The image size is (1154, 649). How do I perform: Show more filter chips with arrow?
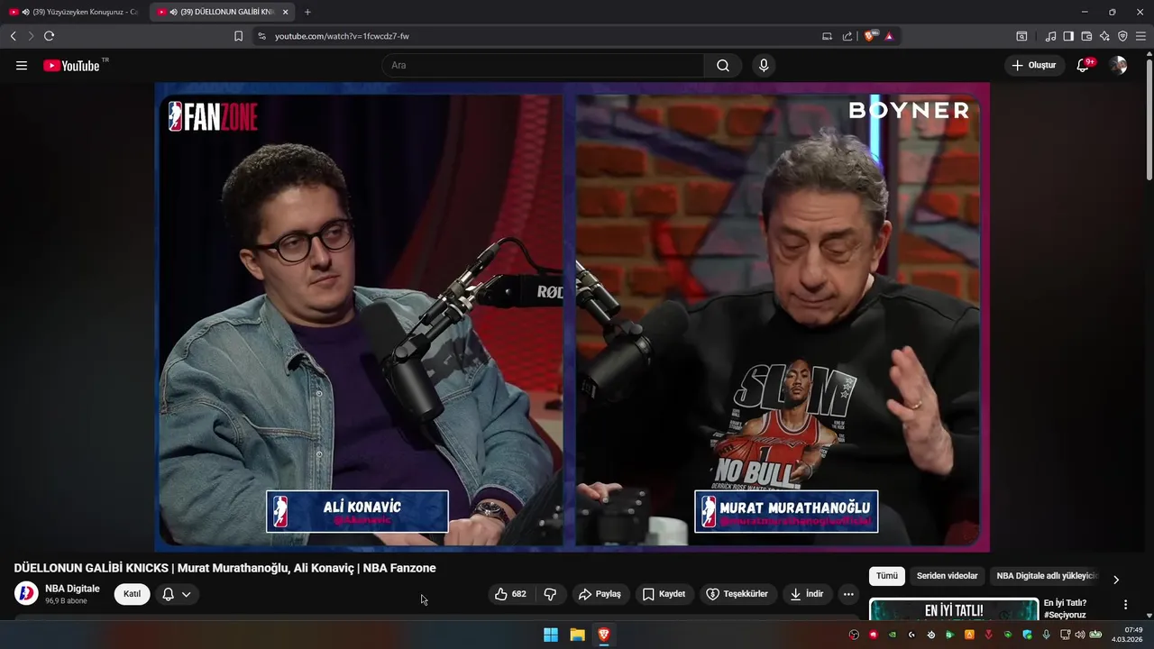tap(1116, 580)
